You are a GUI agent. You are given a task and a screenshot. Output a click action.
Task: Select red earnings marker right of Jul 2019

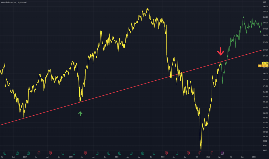(x=50, y=153)
